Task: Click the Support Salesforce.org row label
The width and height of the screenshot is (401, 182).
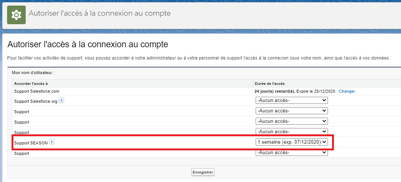Action: (36, 101)
